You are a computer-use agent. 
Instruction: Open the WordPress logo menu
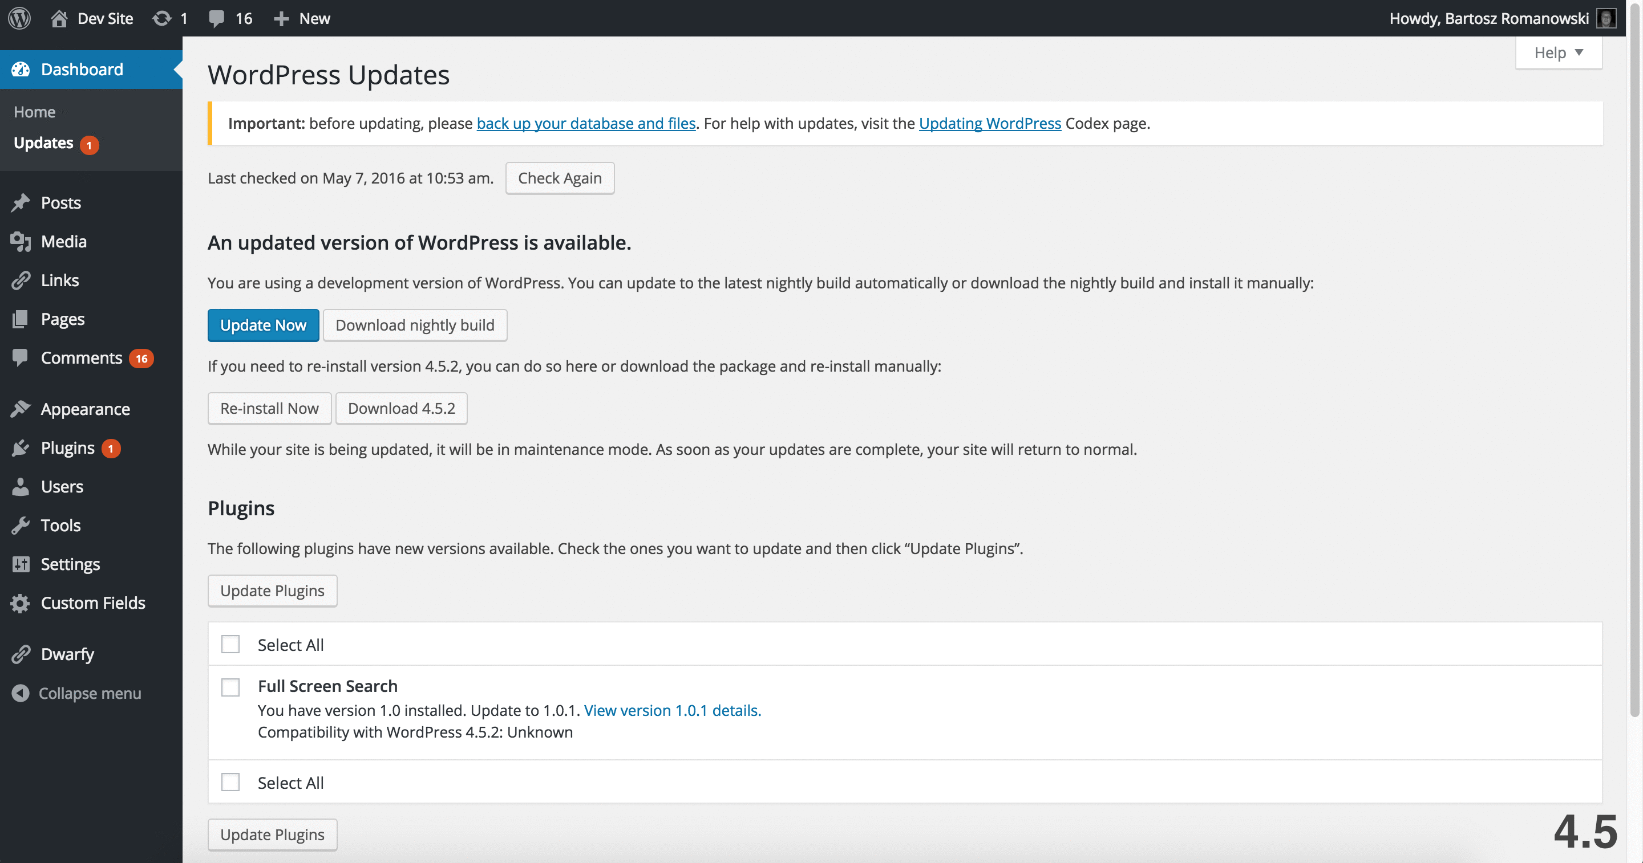[20, 18]
